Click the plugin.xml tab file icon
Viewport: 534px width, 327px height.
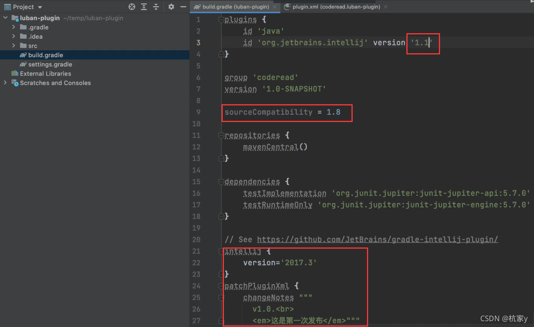tap(287, 7)
